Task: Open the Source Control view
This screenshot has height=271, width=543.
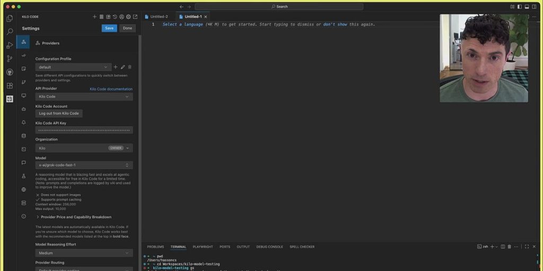Action: coord(10,59)
